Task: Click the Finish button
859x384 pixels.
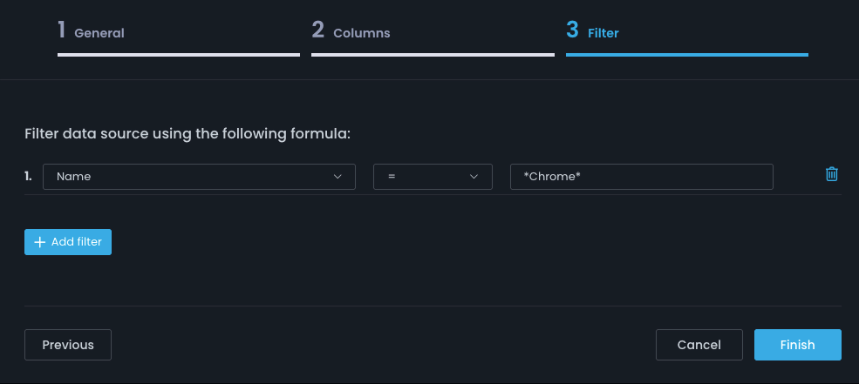Action: pyautogui.click(x=798, y=345)
